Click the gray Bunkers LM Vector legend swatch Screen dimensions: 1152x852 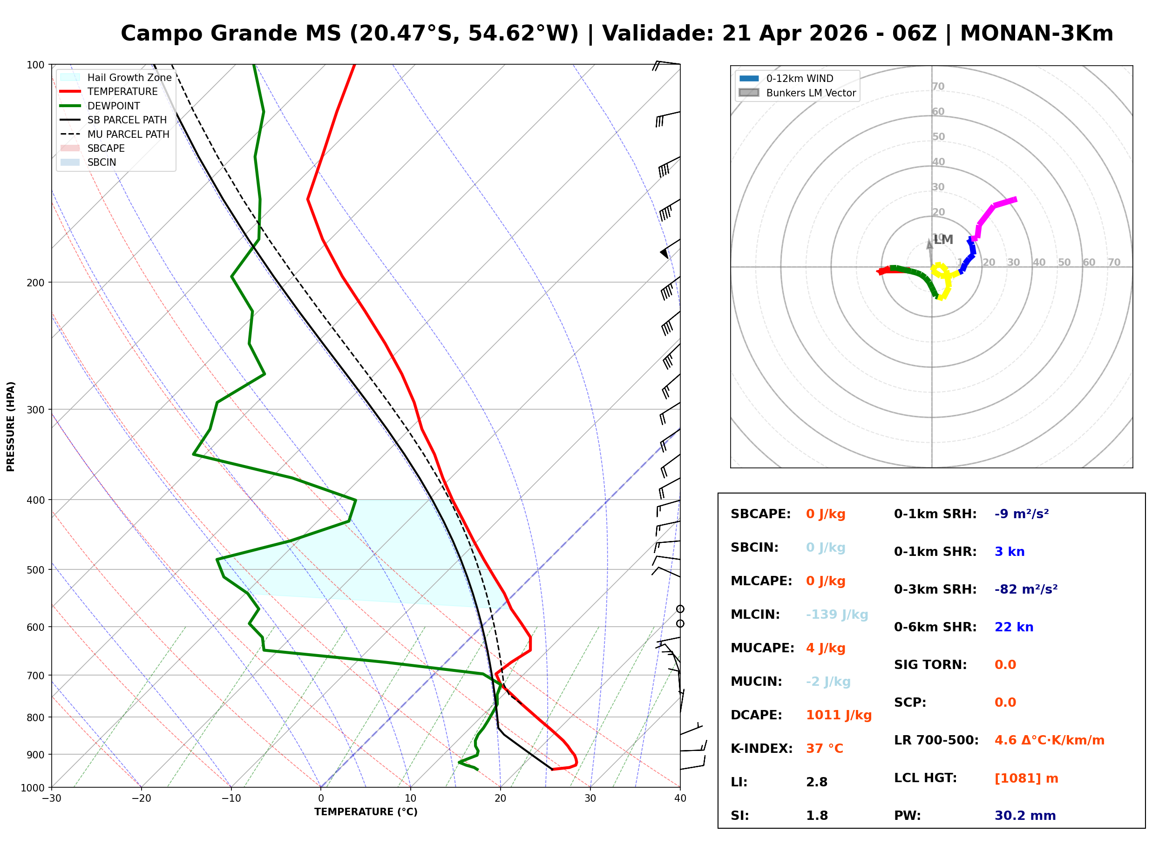(749, 93)
